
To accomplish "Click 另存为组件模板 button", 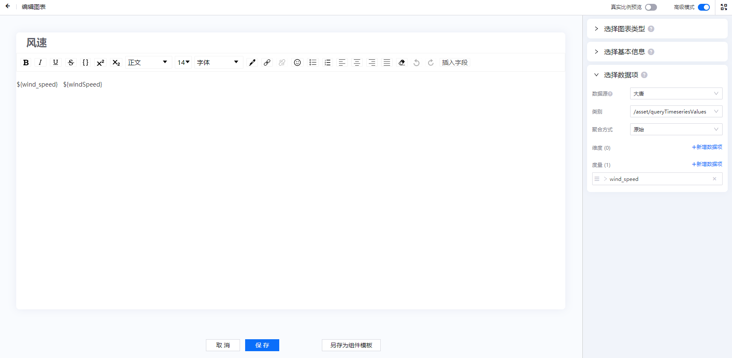I will click(x=351, y=345).
